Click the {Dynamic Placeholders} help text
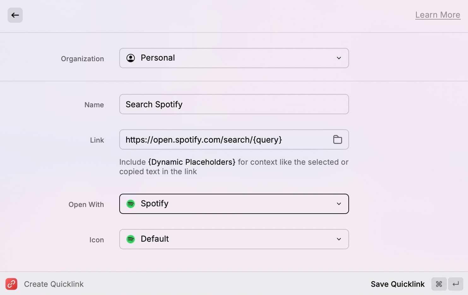468x295 pixels. click(x=192, y=162)
